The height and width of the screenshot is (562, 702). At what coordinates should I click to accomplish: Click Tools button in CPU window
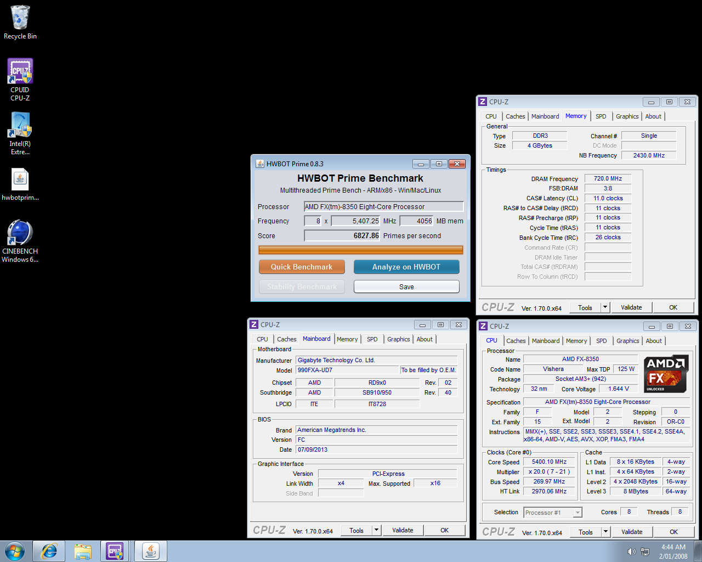coord(586,532)
